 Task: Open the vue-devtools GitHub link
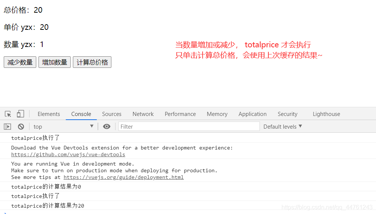tap(68, 154)
